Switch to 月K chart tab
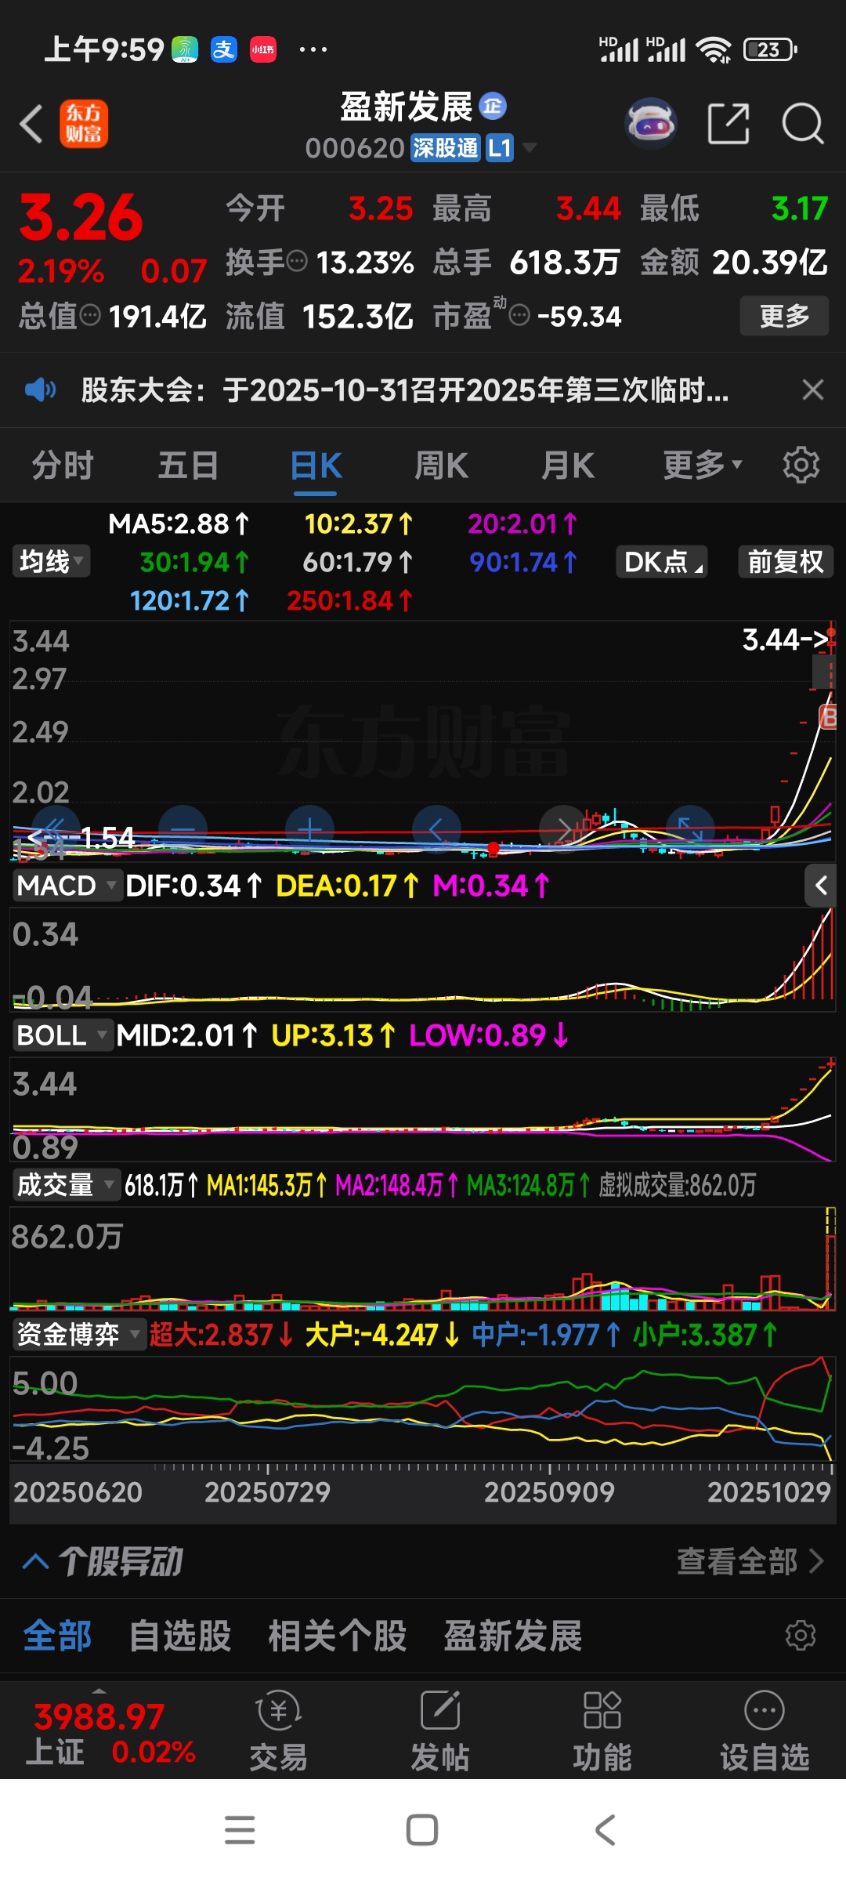The width and height of the screenshot is (846, 1881). pyautogui.click(x=568, y=465)
